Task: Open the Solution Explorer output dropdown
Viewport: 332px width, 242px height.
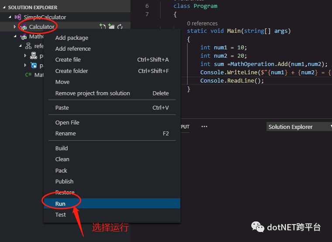Action: click(299, 127)
